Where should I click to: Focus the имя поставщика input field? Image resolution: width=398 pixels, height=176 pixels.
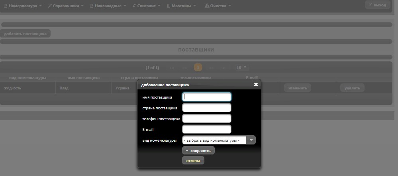[x=207, y=97]
